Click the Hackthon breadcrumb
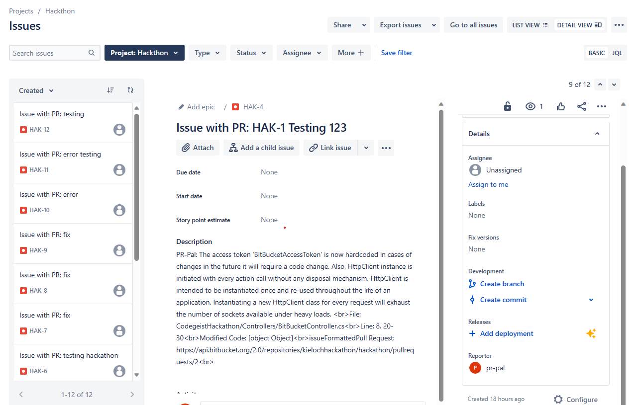 click(x=60, y=11)
